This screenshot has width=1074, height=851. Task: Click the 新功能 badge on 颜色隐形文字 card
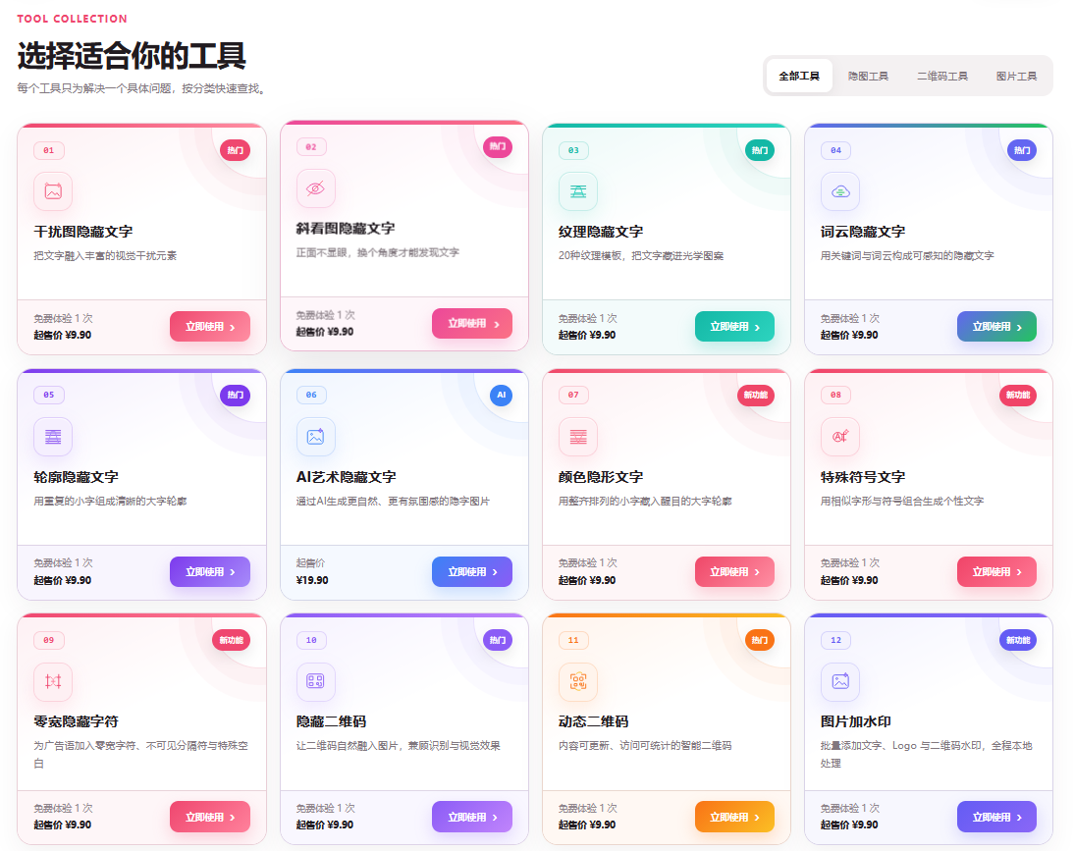(756, 395)
